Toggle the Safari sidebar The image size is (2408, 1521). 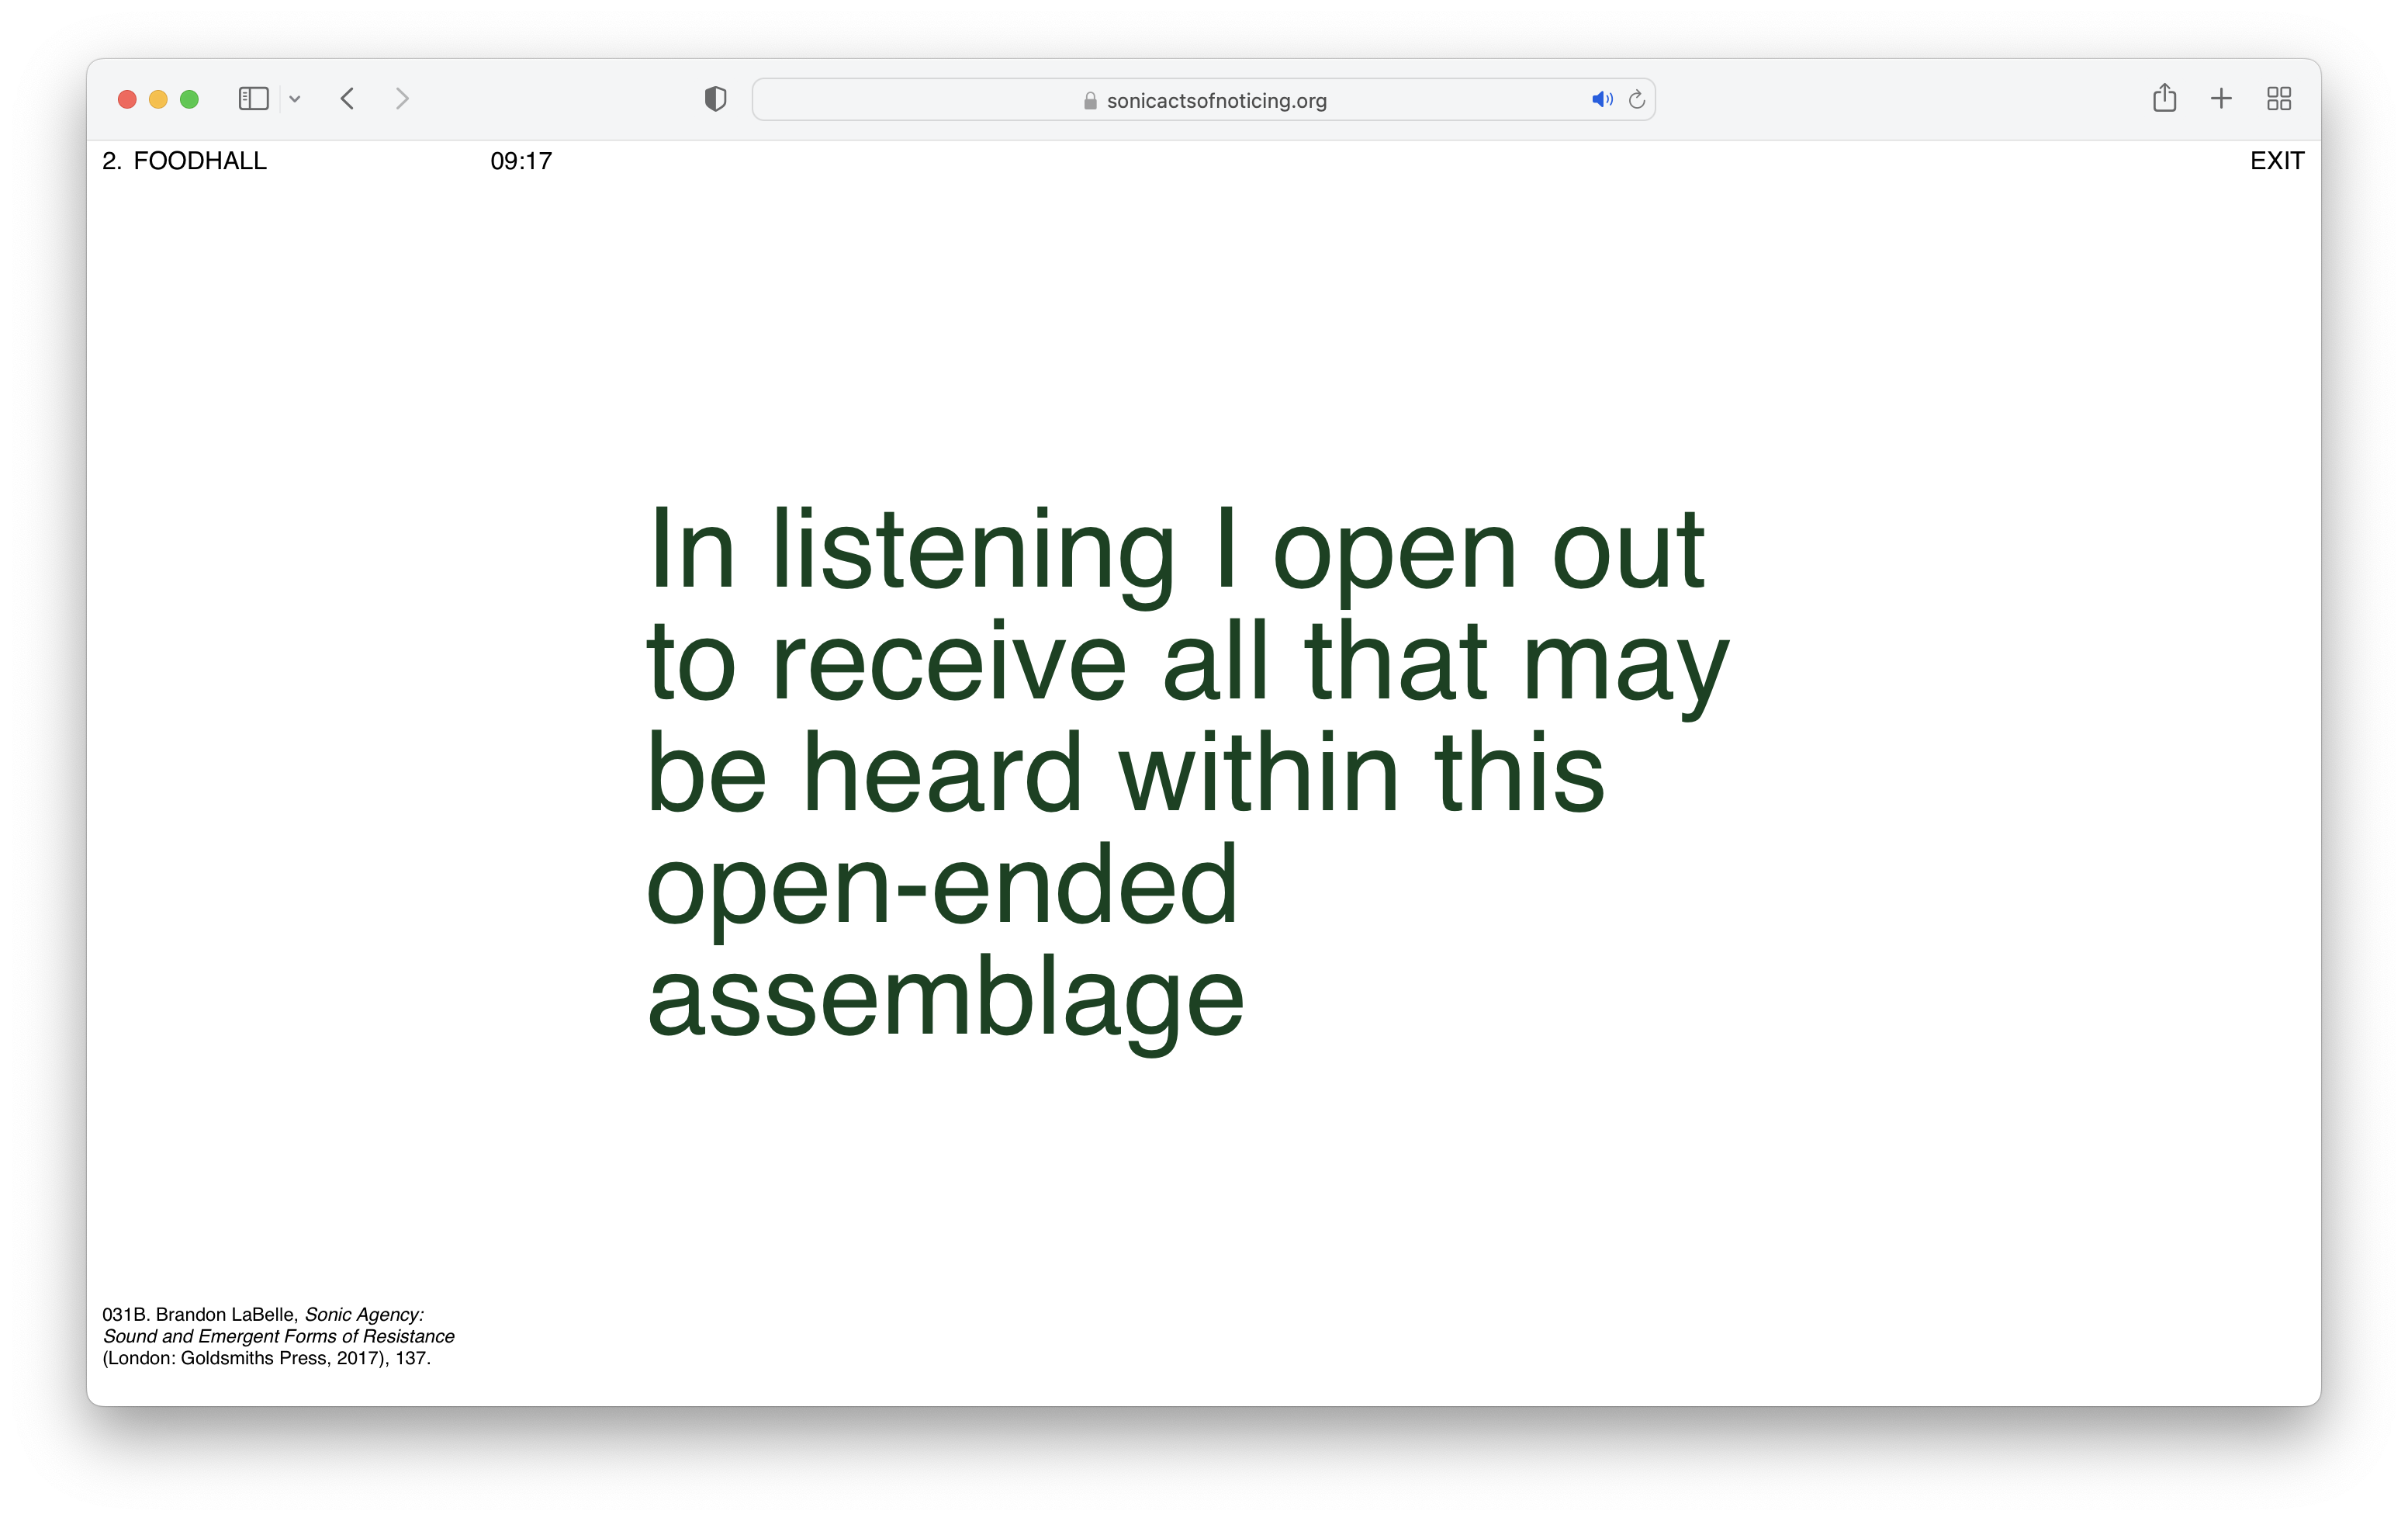click(x=253, y=98)
